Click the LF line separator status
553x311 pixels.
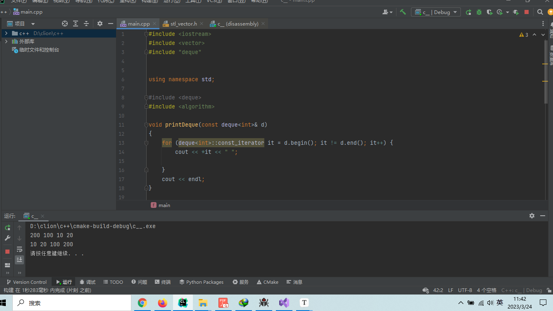[451, 290]
